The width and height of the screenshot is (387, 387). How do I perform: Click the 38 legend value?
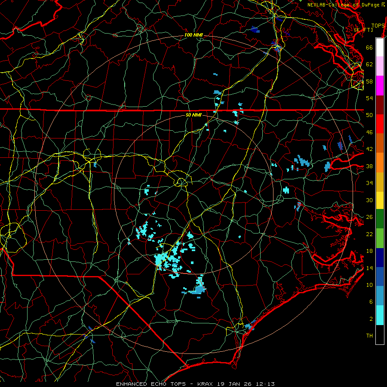369,166
